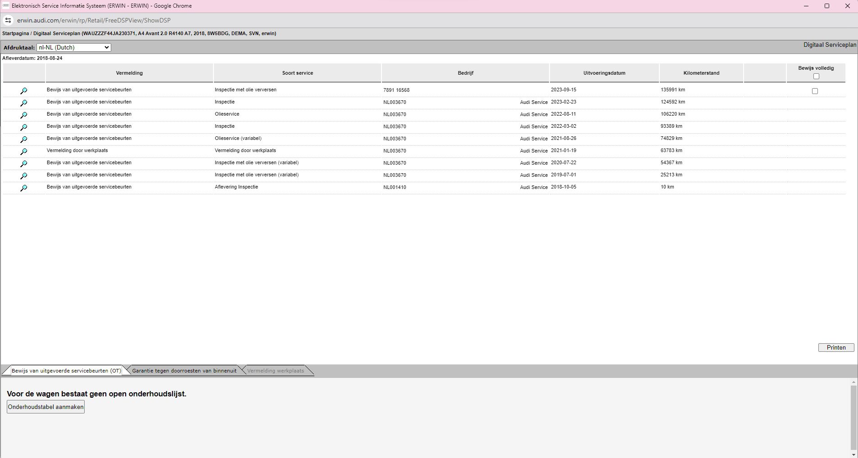Minimize the Chrome window
Screen dimensions: 858x458
(x=806, y=6)
